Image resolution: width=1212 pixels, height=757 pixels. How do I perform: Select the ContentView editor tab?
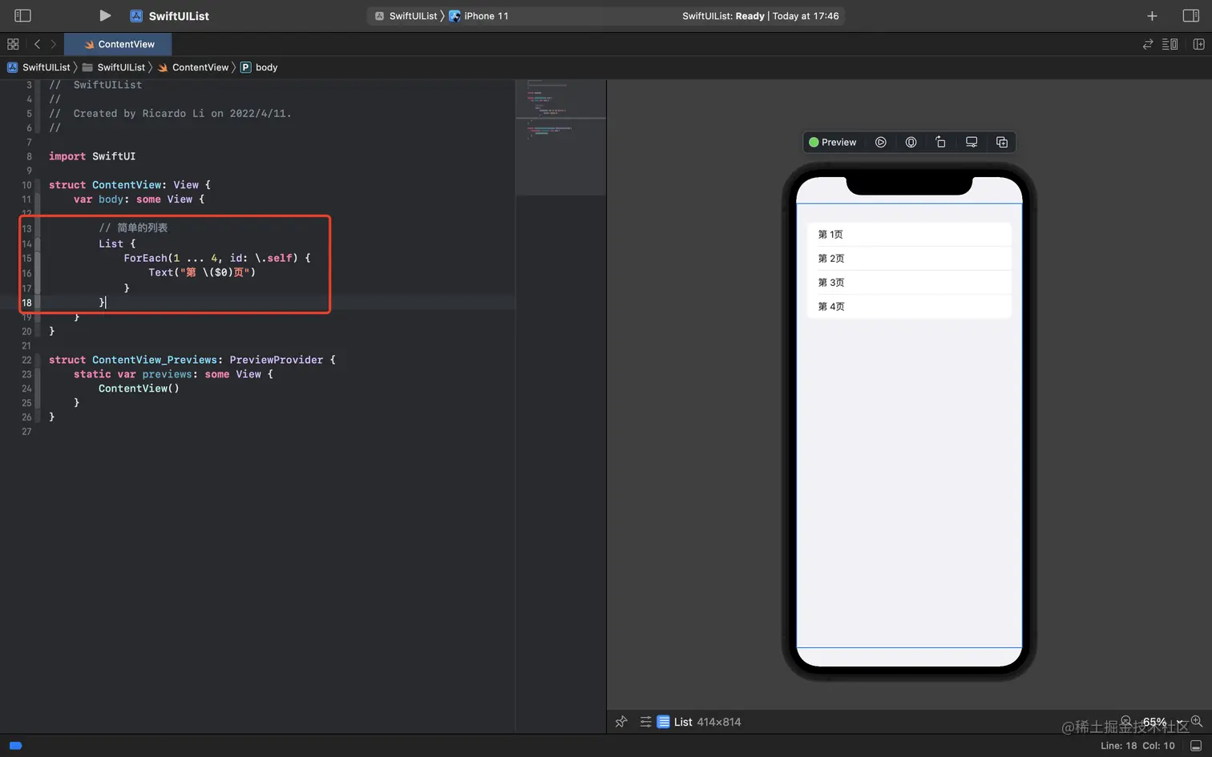pos(119,44)
